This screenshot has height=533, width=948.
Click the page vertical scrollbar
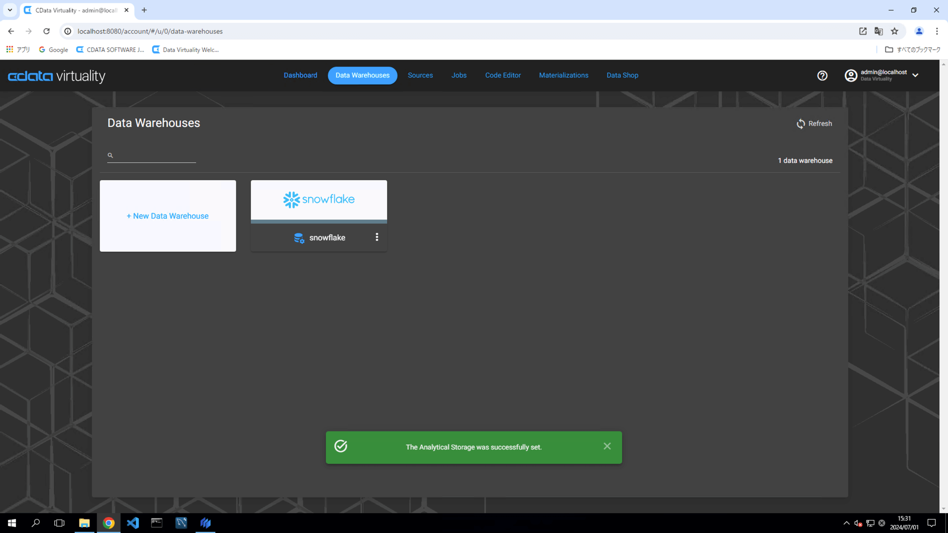(x=944, y=286)
